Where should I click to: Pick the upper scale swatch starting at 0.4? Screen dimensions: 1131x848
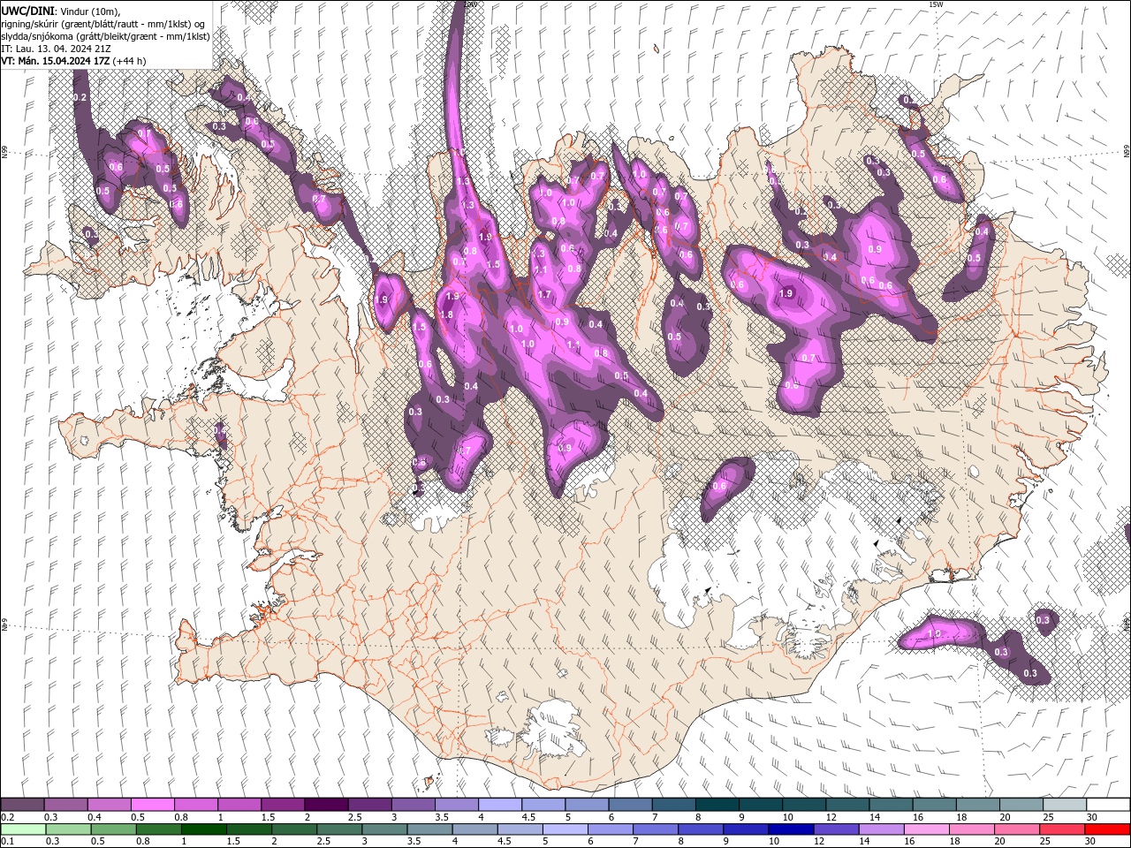[x=109, y=805]
